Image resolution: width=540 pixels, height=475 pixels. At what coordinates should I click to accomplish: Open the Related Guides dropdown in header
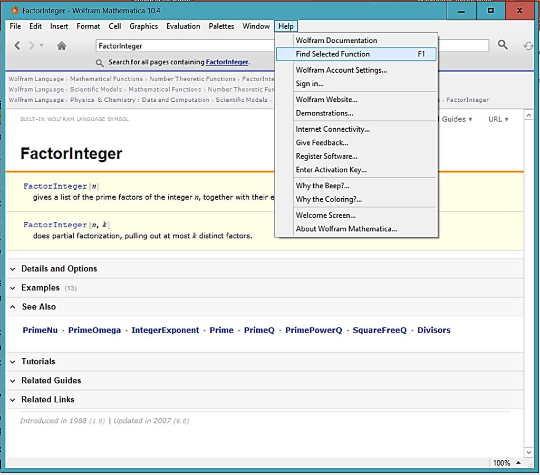coord(456,119)
